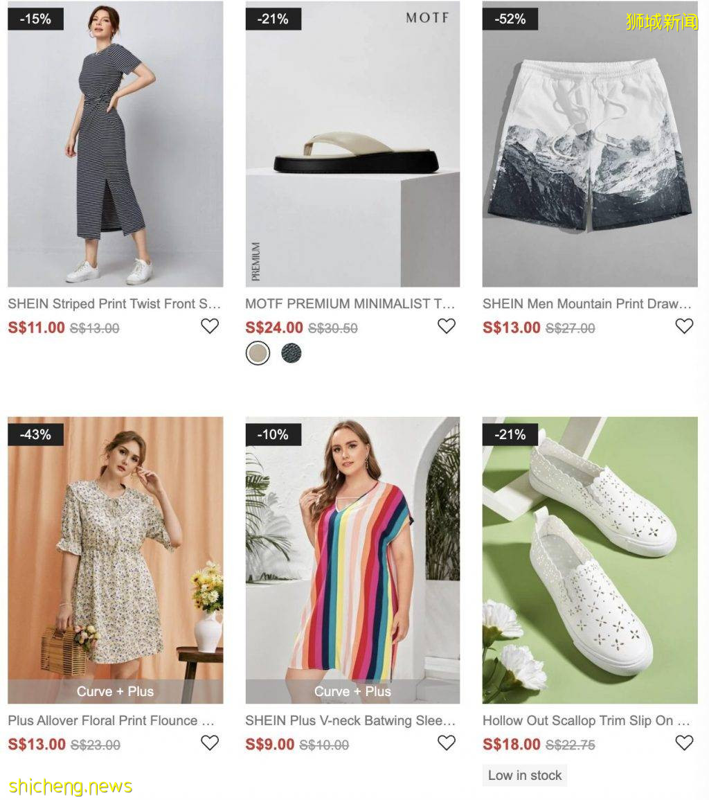Viewport: 709px width, 800px height.
Task: Open SHEIN Plus V-neck Batwing Sleeve title
Action: tap(350, 720)
